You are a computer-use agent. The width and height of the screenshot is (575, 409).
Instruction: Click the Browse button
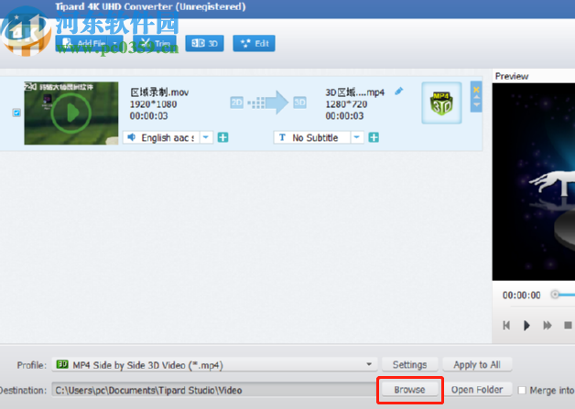pyautogui.click(x=409, y=390)
